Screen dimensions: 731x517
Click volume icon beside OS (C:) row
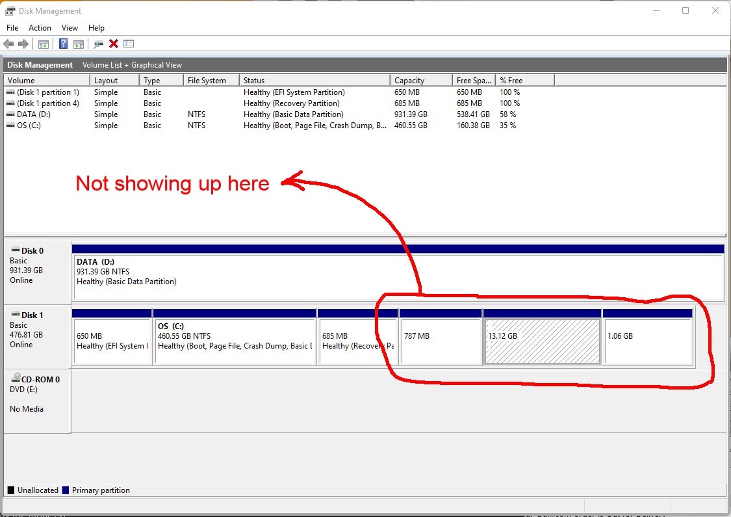[10, 126]
